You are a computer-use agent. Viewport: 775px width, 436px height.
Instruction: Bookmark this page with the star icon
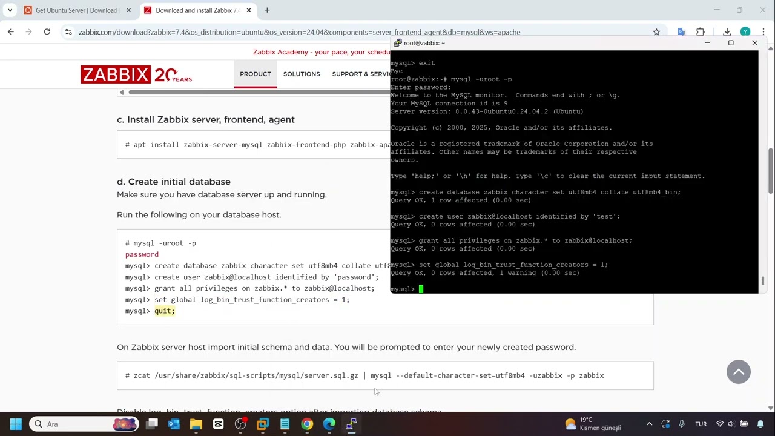tap(656, 32)
